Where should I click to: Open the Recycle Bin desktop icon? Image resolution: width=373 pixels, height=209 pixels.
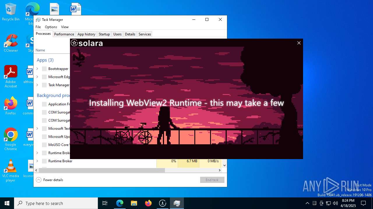click(x=11, y=12)
